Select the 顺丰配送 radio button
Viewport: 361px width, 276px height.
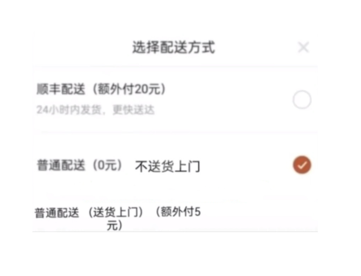[302, 100]
